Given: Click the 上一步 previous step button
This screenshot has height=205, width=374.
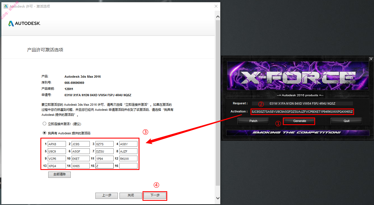Looking at the screenshot, I should click(x=107, y=195).
